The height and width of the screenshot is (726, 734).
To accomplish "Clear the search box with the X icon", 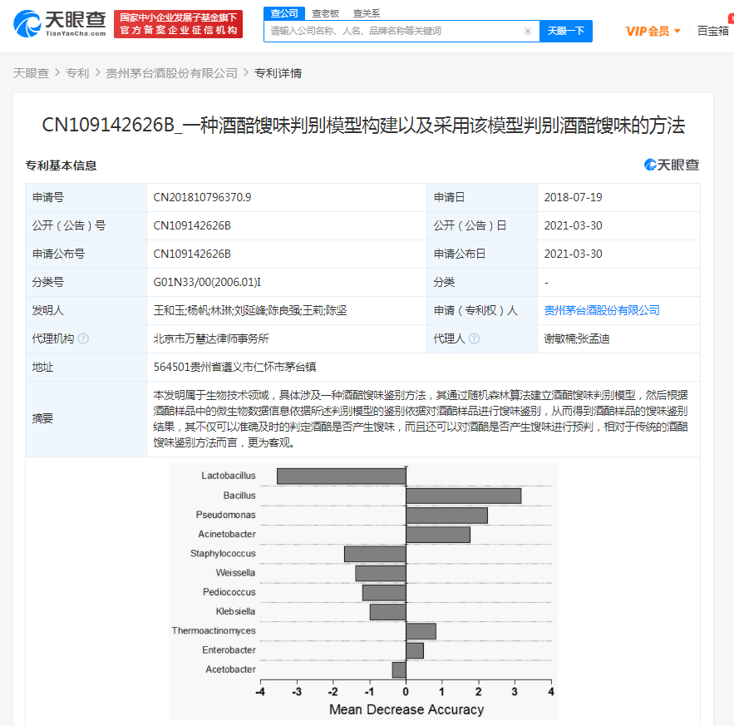I will click(x=528, y=32).
